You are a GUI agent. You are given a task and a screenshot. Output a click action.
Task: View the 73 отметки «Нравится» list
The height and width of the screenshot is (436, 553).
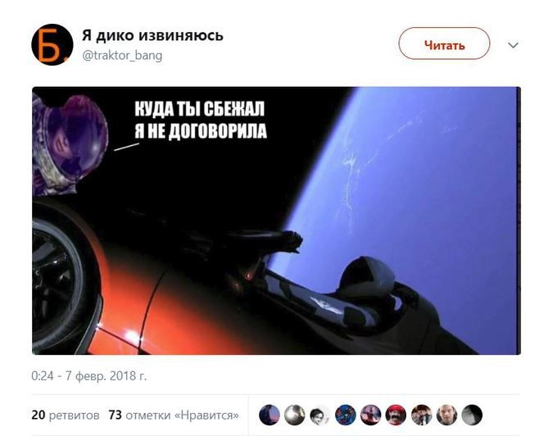[x=174, y=416]
